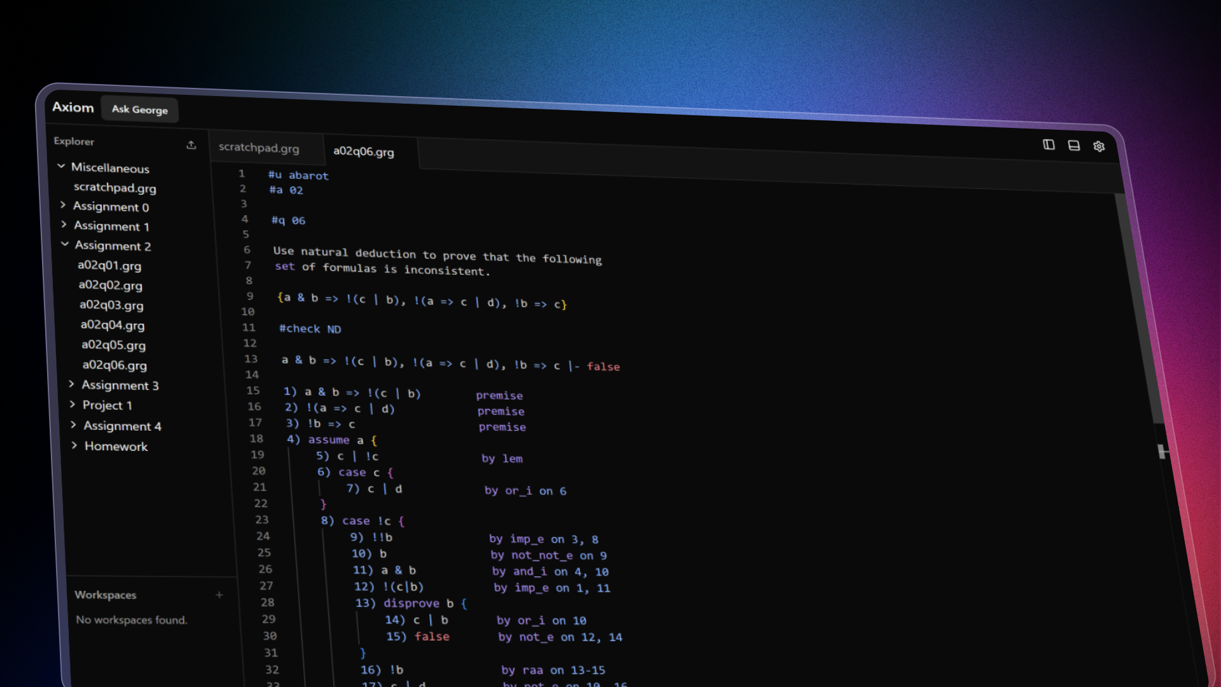This screenshot has width=1221, height=687.
Task: Expand the Assignment 1 folder
Action: point(111,226)
